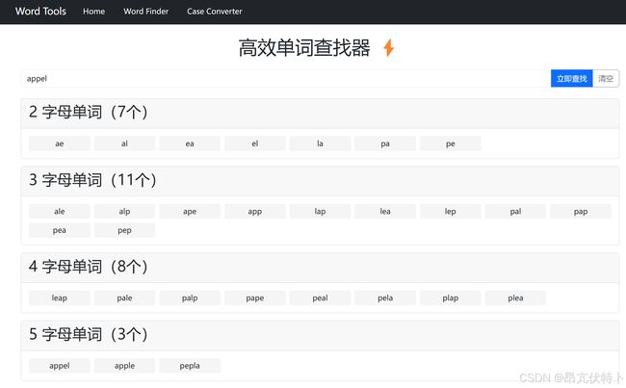Choose the three-letter word 'pal'
The width and height of the screenshot is (626, 388).
(x=515, y=211)
